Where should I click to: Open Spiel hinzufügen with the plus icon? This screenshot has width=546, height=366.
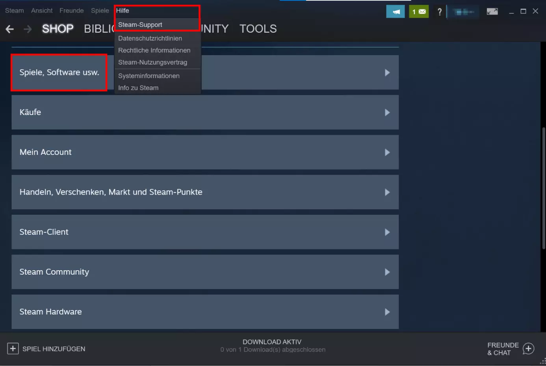coord(46,349)
